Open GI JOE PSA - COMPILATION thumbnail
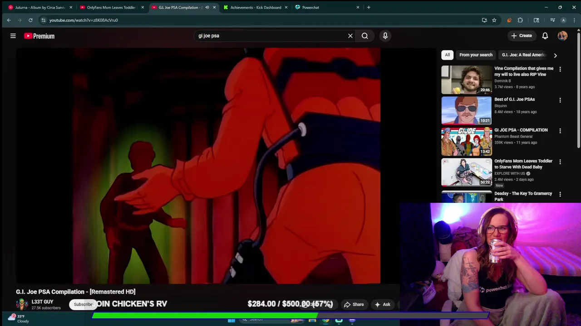 click(x=467, y=141)
